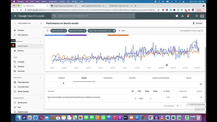This screenshot has height=122, width=217.
Task: Open Breadcrumbs enhancement report
Action: (22, 103)
